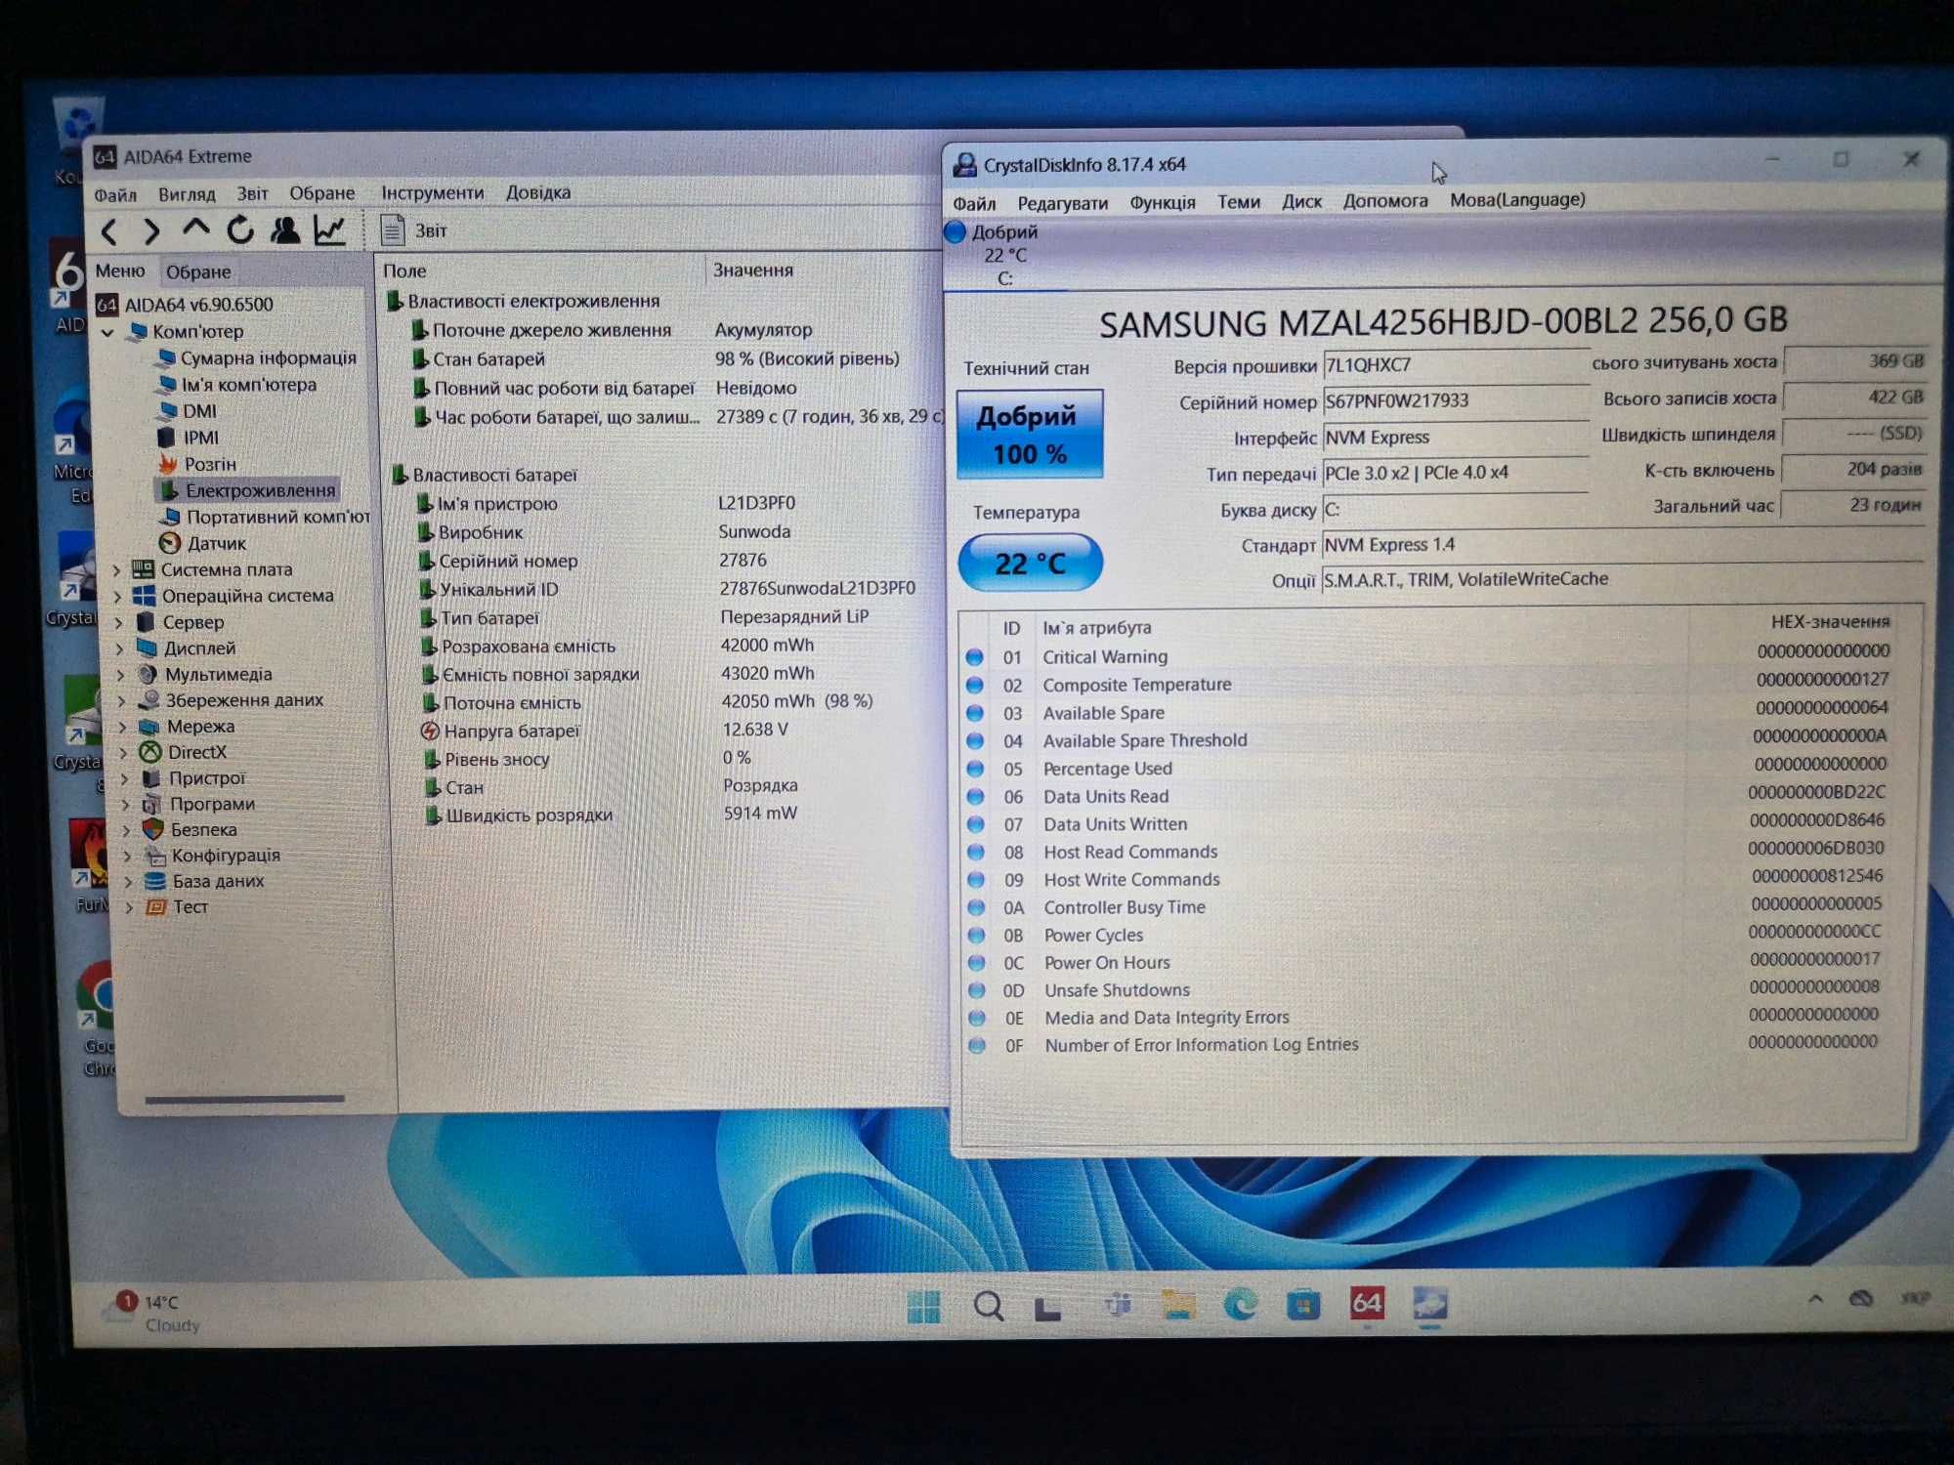Click the serial number field in CrystalDiskInfo
Screen dimensions: 1954x1465
pos(1455,400)
